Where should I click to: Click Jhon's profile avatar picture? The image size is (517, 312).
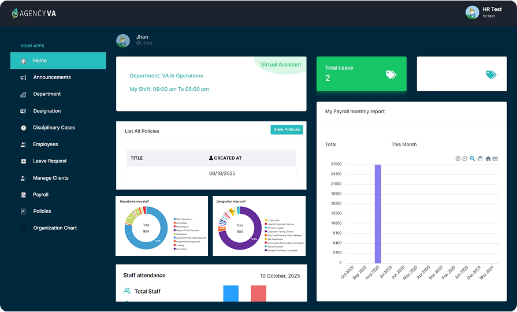pyautogui.click(x=122, y=40)
